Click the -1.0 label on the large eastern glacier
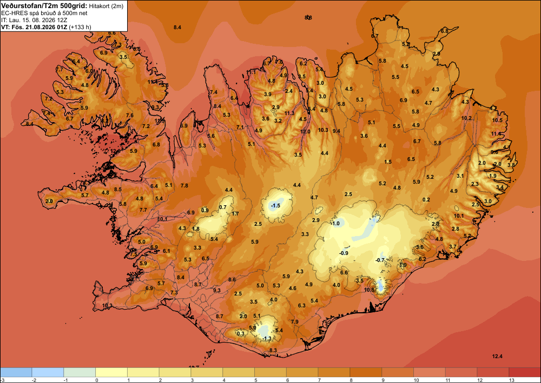This screenshot has width=541, height=383. pos(335,224)
